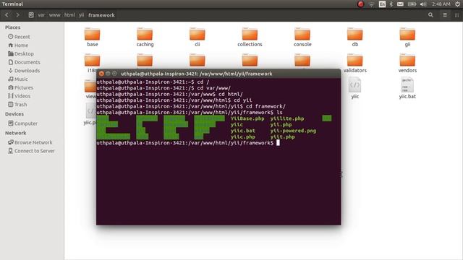Open the grid view options icon
Screen dimensions: 463x260
coord(456,15)
